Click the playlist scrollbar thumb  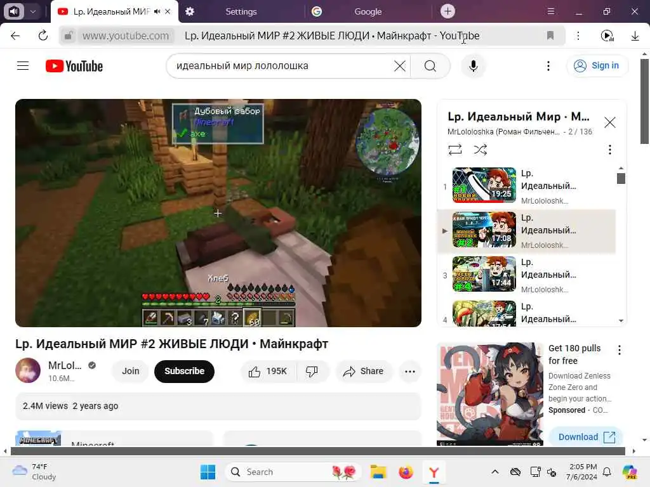click(621, 178)
